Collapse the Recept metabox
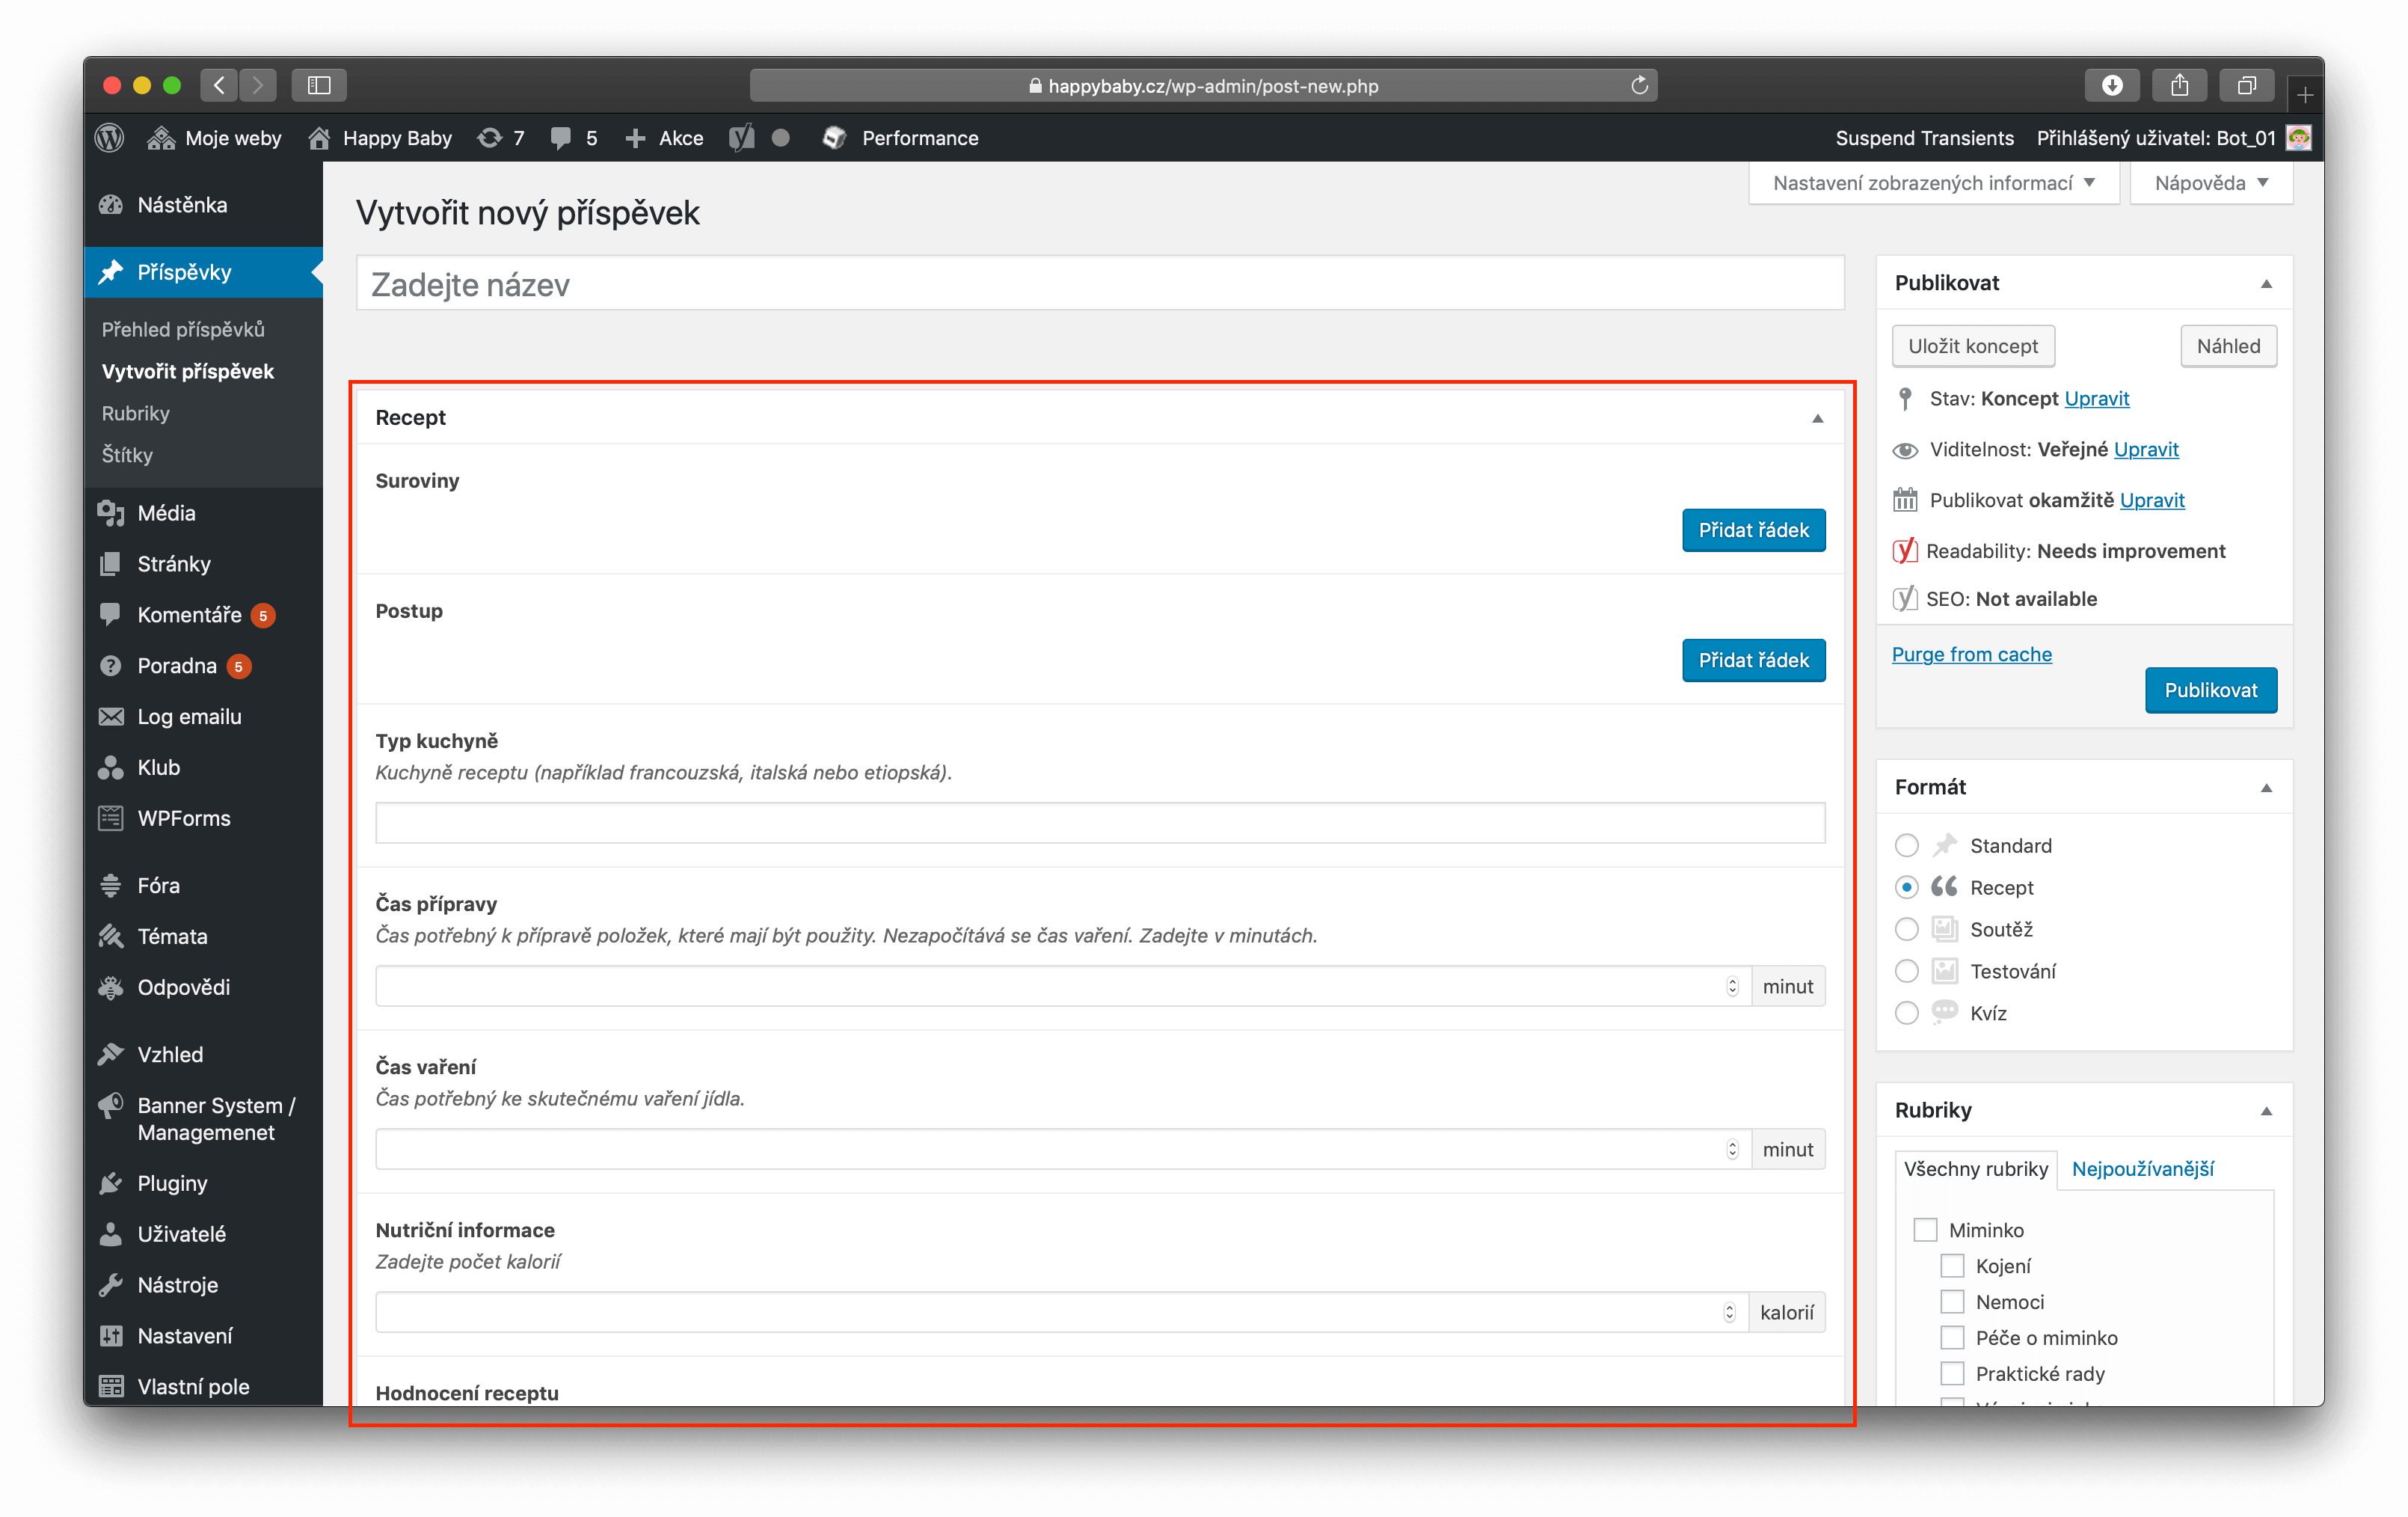2408x1517 pixels. (x=1817, y=418)
